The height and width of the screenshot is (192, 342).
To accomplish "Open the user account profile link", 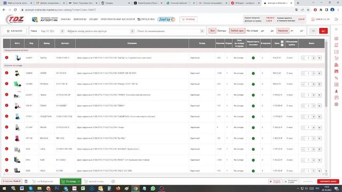I will pyautogui.click(x=320, y=19).
